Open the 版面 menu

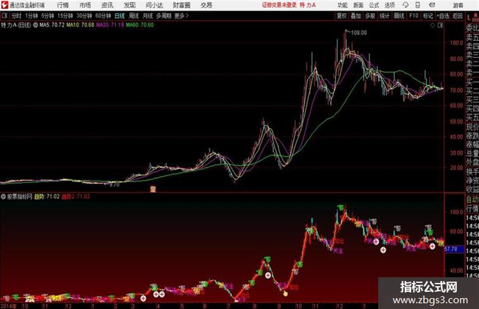358,5
